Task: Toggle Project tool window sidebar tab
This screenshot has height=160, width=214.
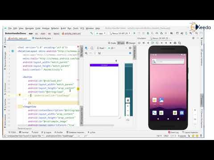Action: click(x=5, y=42)
